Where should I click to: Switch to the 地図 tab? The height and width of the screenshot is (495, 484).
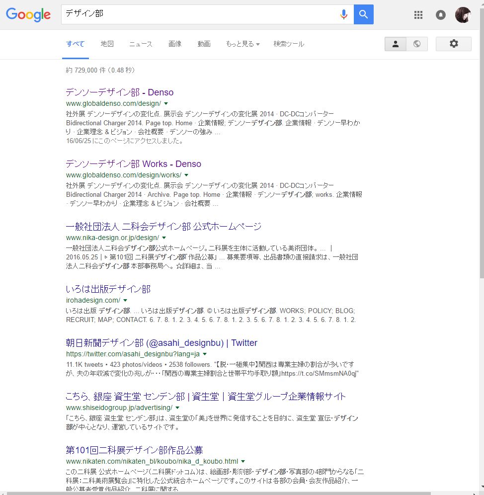pyautogui.click(x=107, y=44)
